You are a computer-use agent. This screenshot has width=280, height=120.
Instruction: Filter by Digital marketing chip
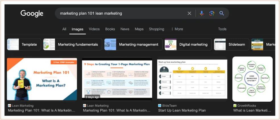(x=188, y=45)
